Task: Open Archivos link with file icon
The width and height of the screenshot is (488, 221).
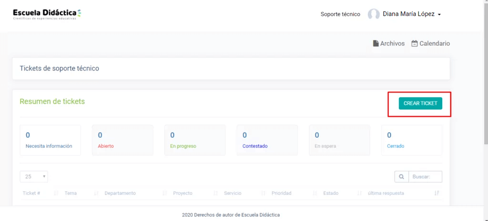Action: click(389, 43)
